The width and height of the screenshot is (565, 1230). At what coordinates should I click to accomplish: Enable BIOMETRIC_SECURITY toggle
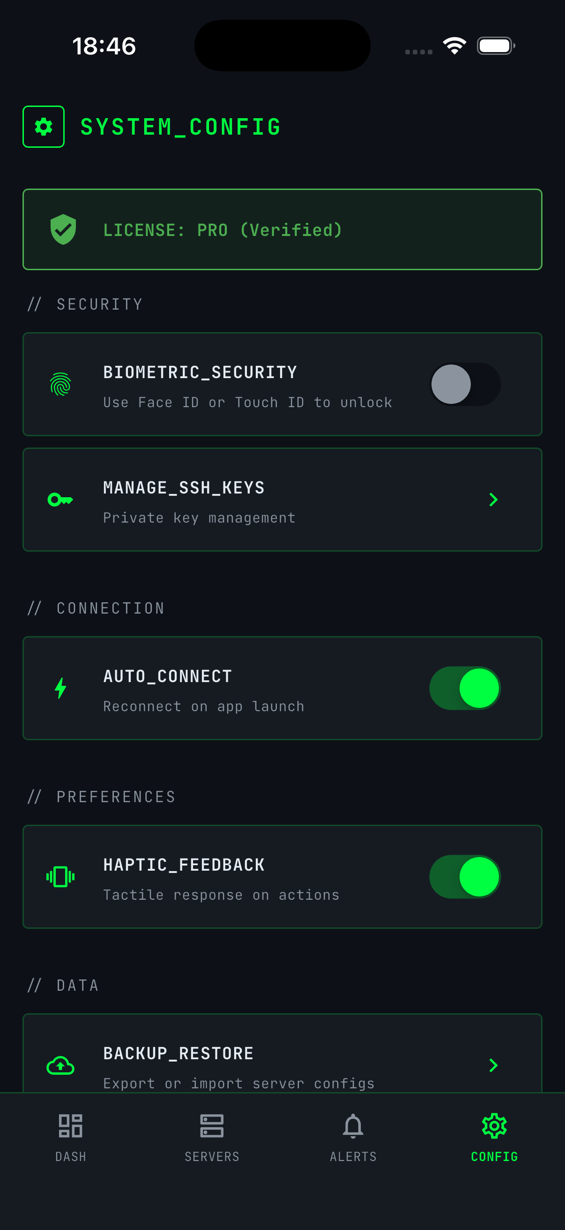[x=465, y=384]
